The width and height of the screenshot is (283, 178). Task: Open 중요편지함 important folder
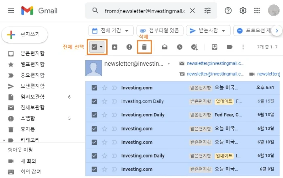(x=32, y=75)
